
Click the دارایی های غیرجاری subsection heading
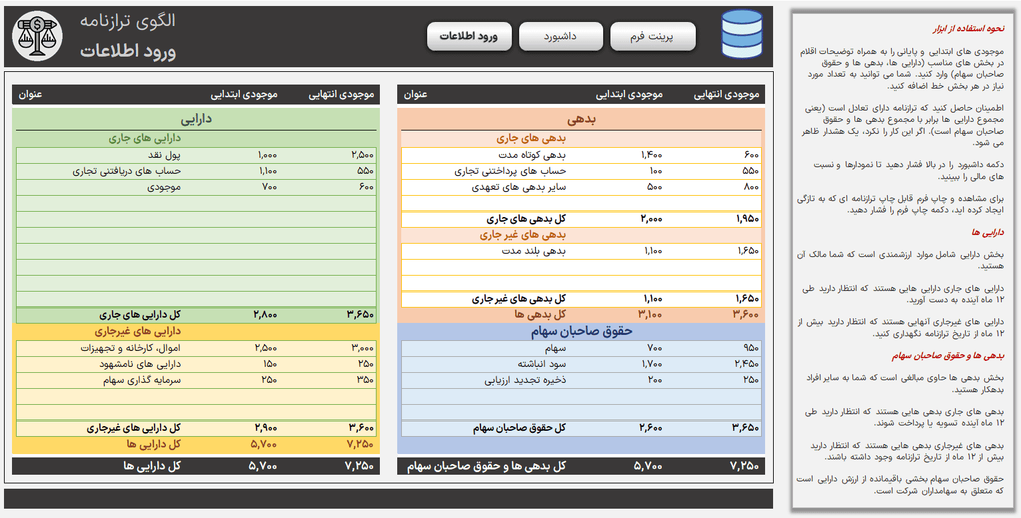pos(139,331)
